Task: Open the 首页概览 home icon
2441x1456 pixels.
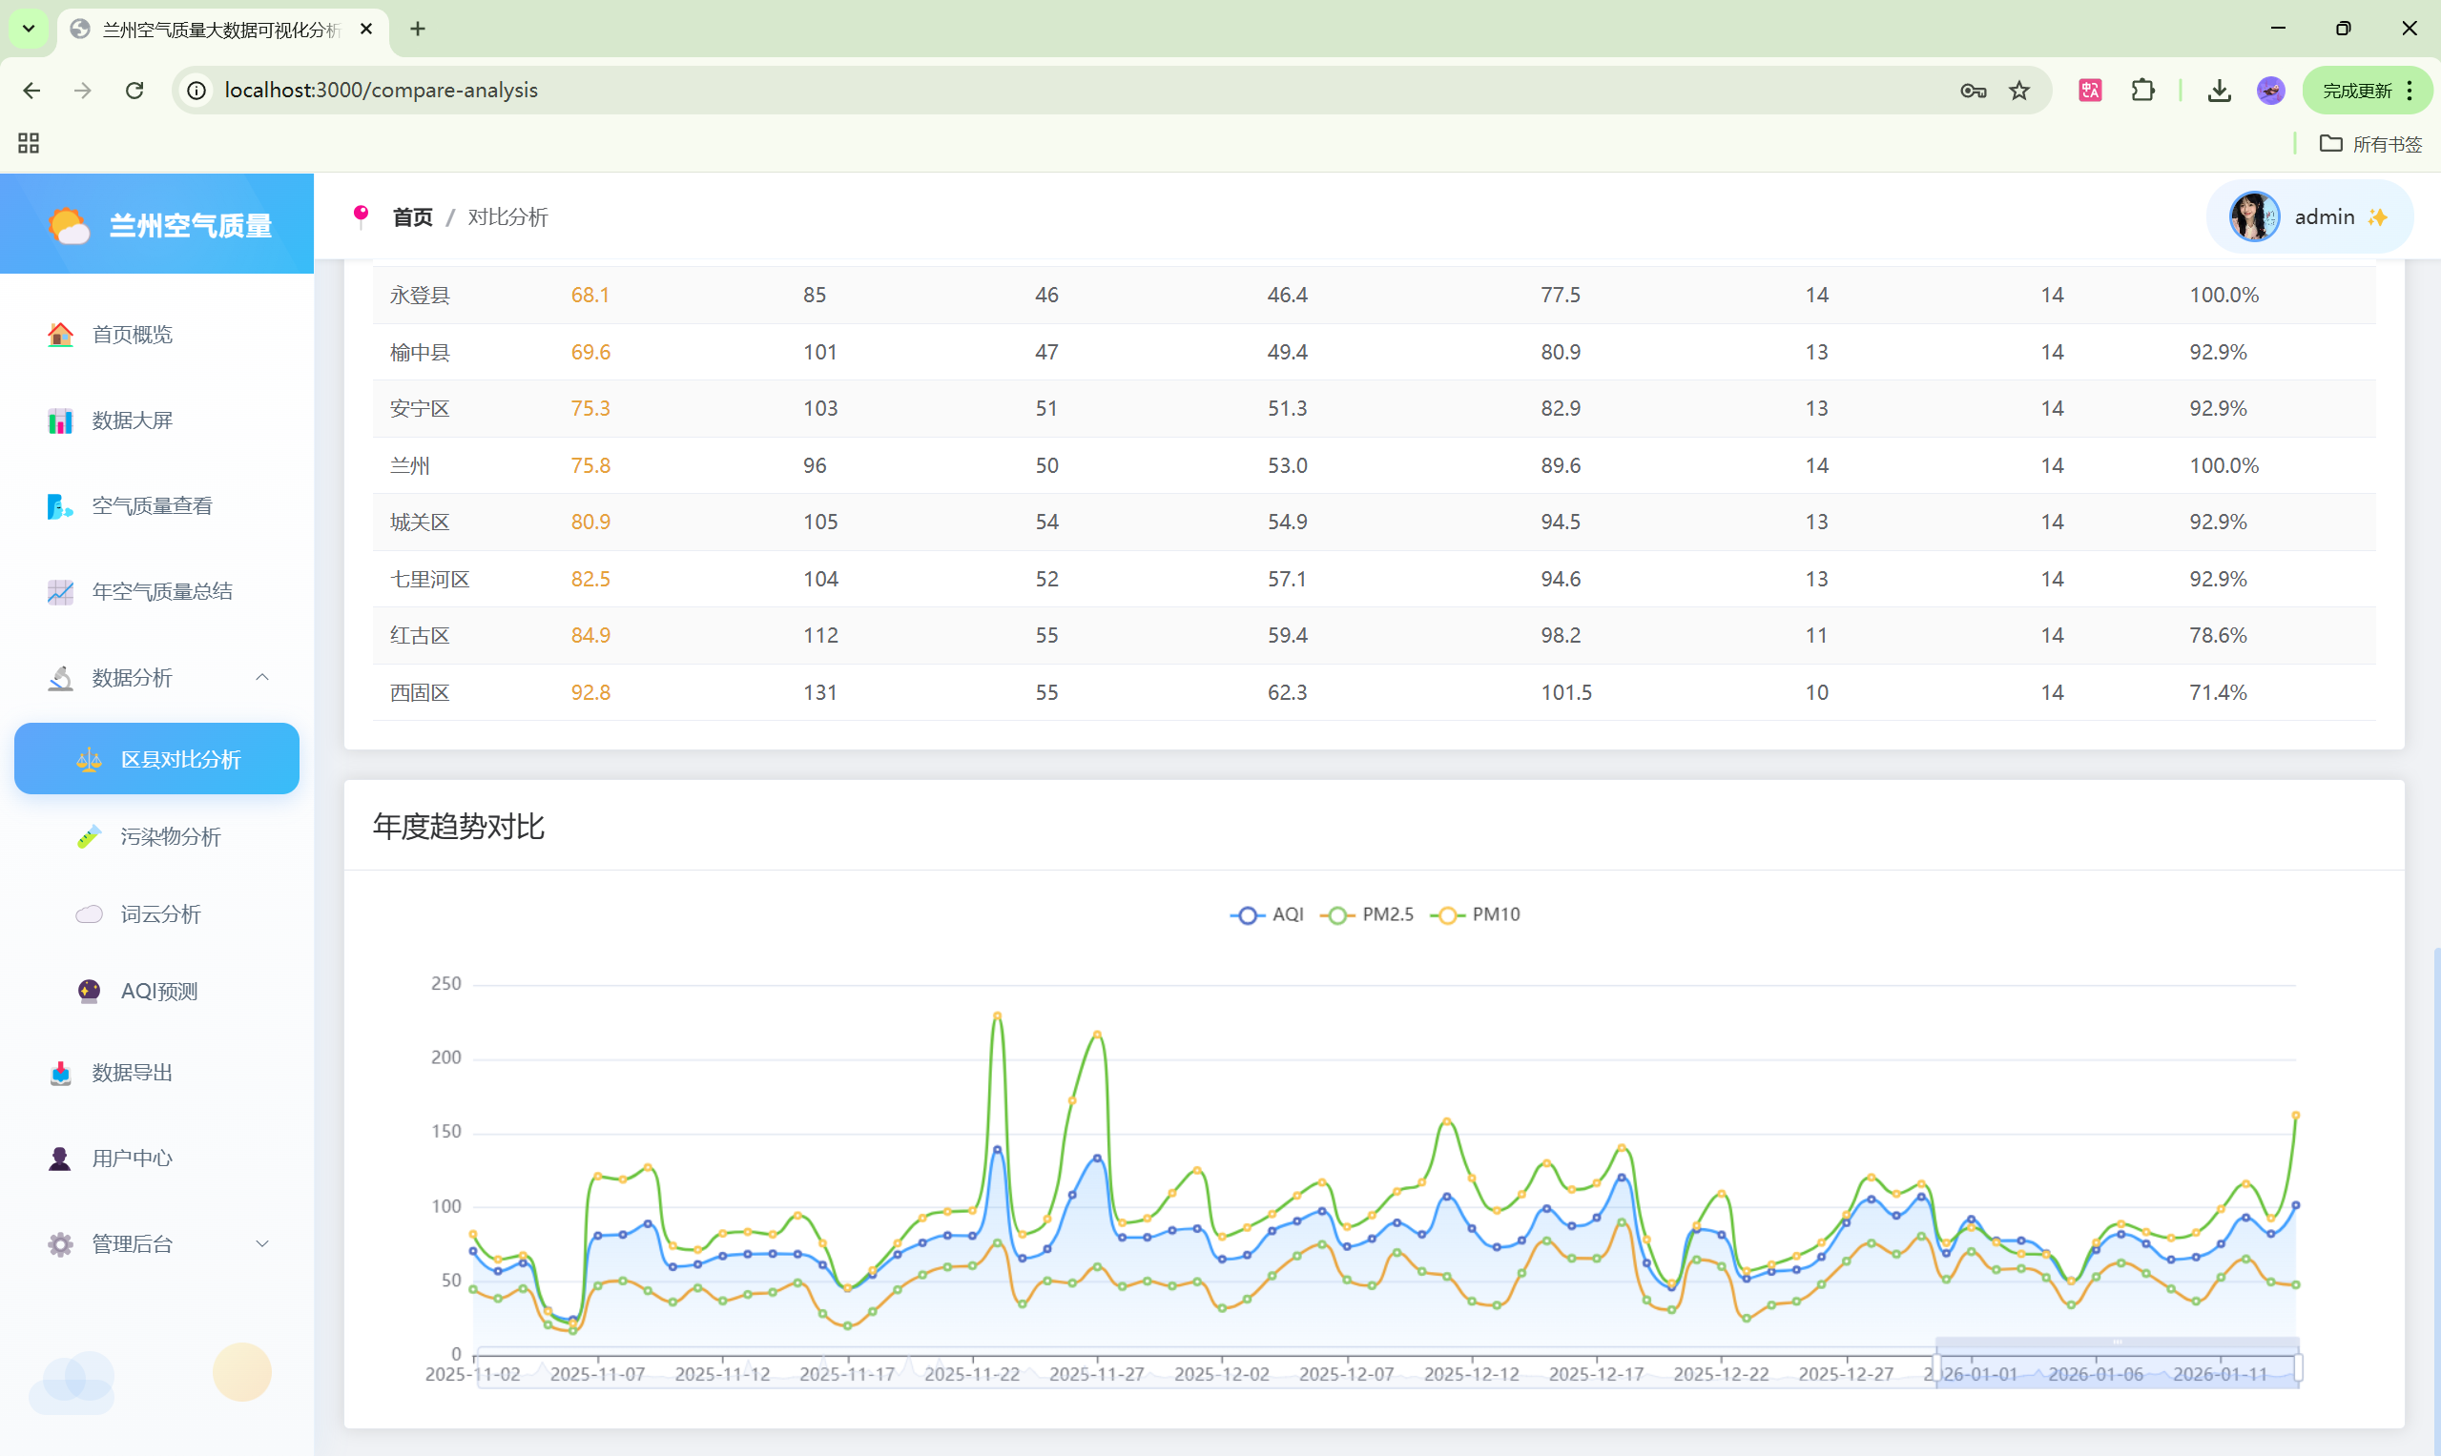Action: coord(60,335)
